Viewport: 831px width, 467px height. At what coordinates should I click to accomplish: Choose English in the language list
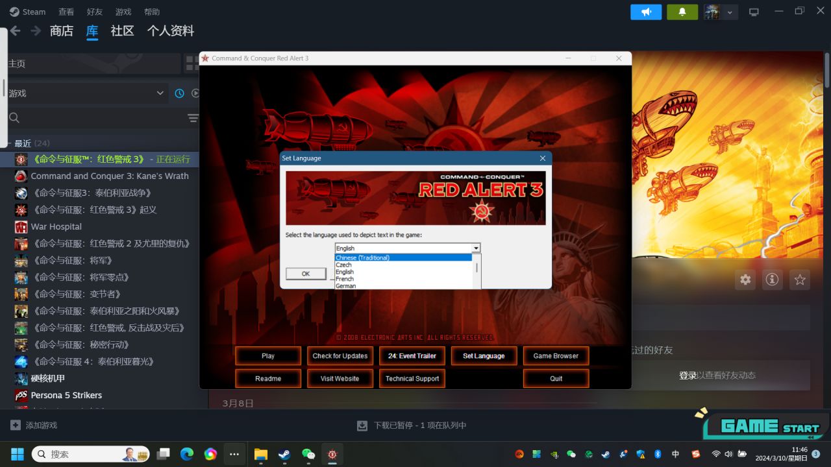click(x=403, y=272)
